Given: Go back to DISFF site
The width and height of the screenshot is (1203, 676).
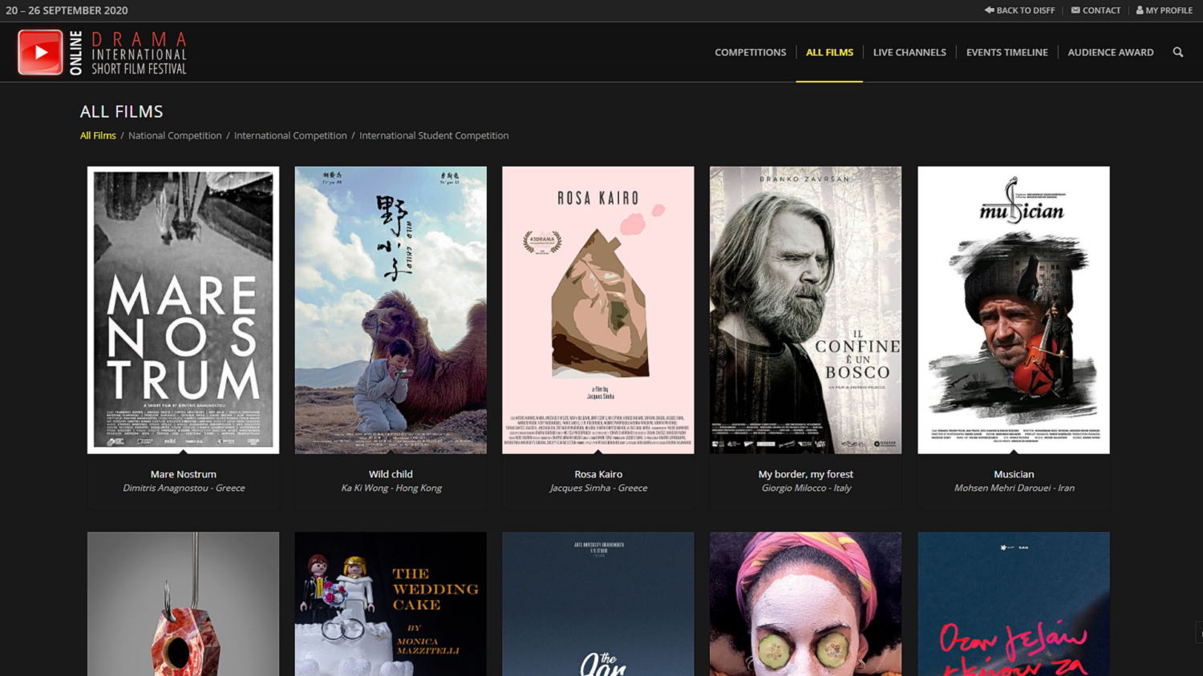Looking at the screenshot, I should pos(1019,10).
